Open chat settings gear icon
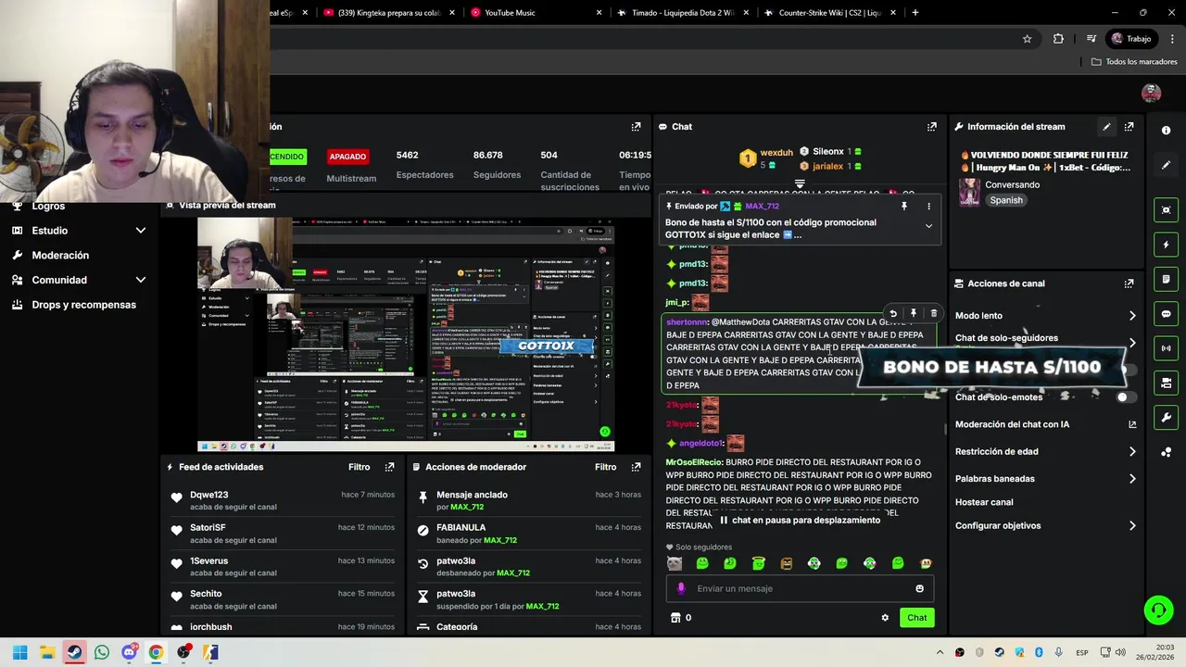 885,618
